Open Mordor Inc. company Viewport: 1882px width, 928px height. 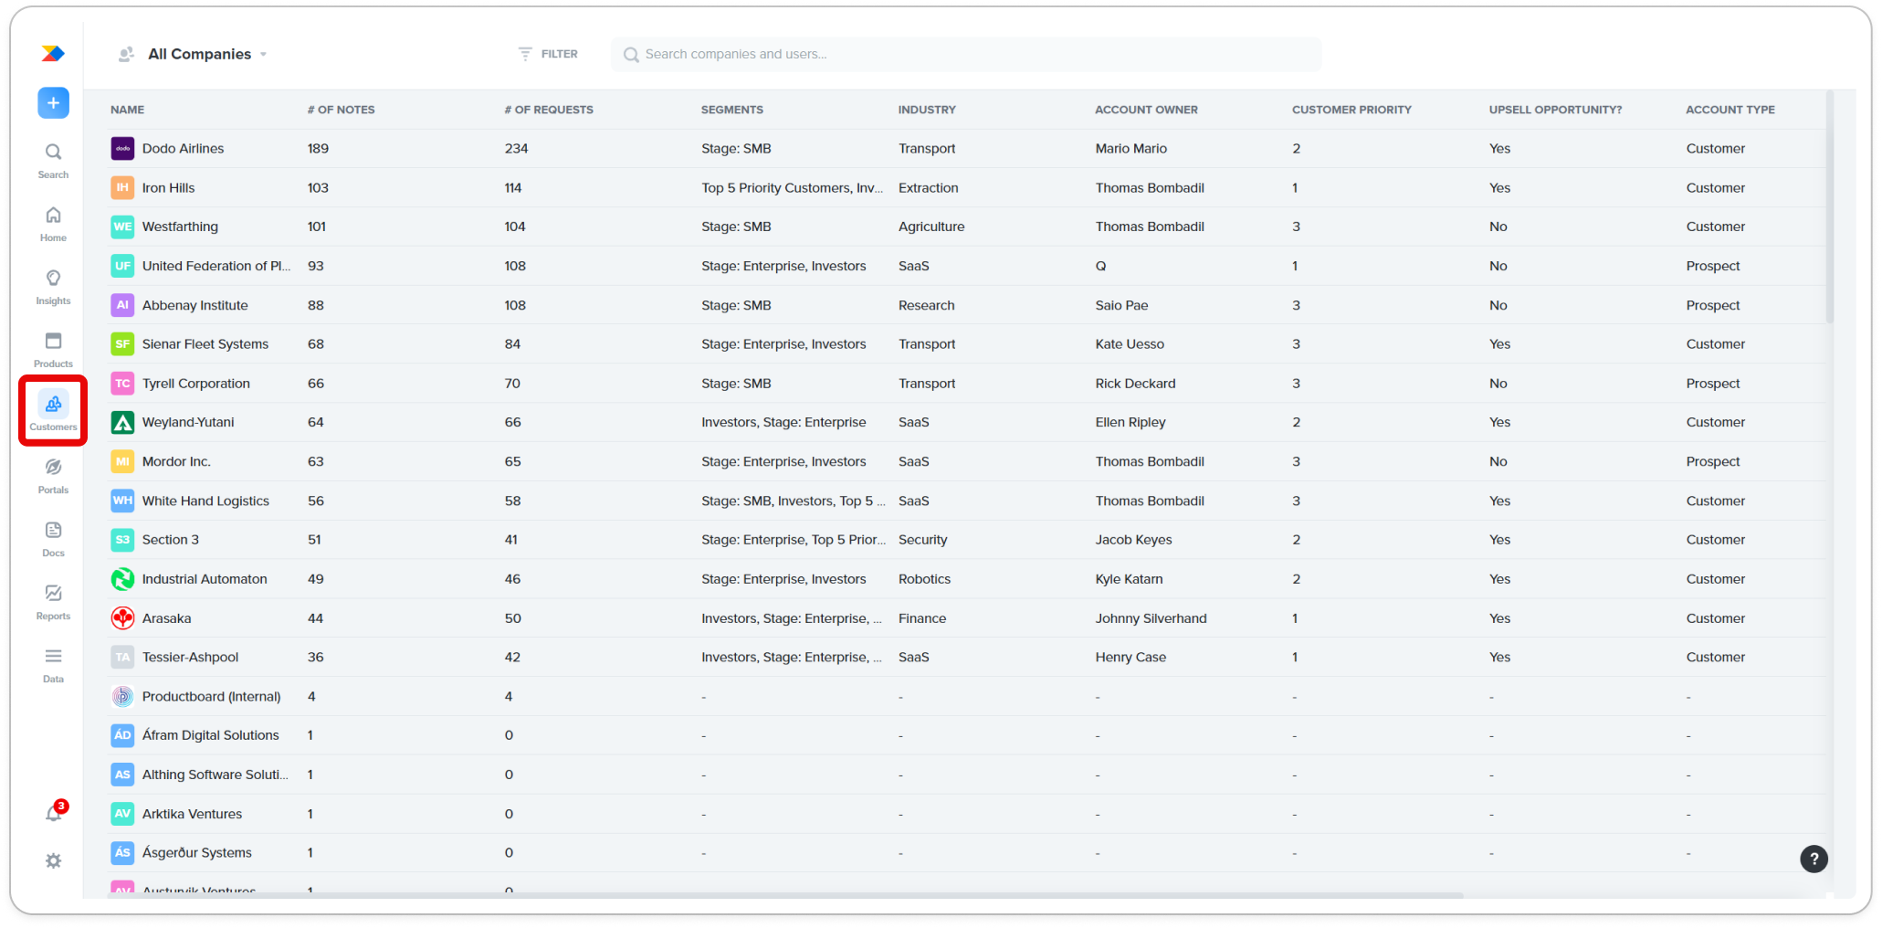click(x=176, y=462)
